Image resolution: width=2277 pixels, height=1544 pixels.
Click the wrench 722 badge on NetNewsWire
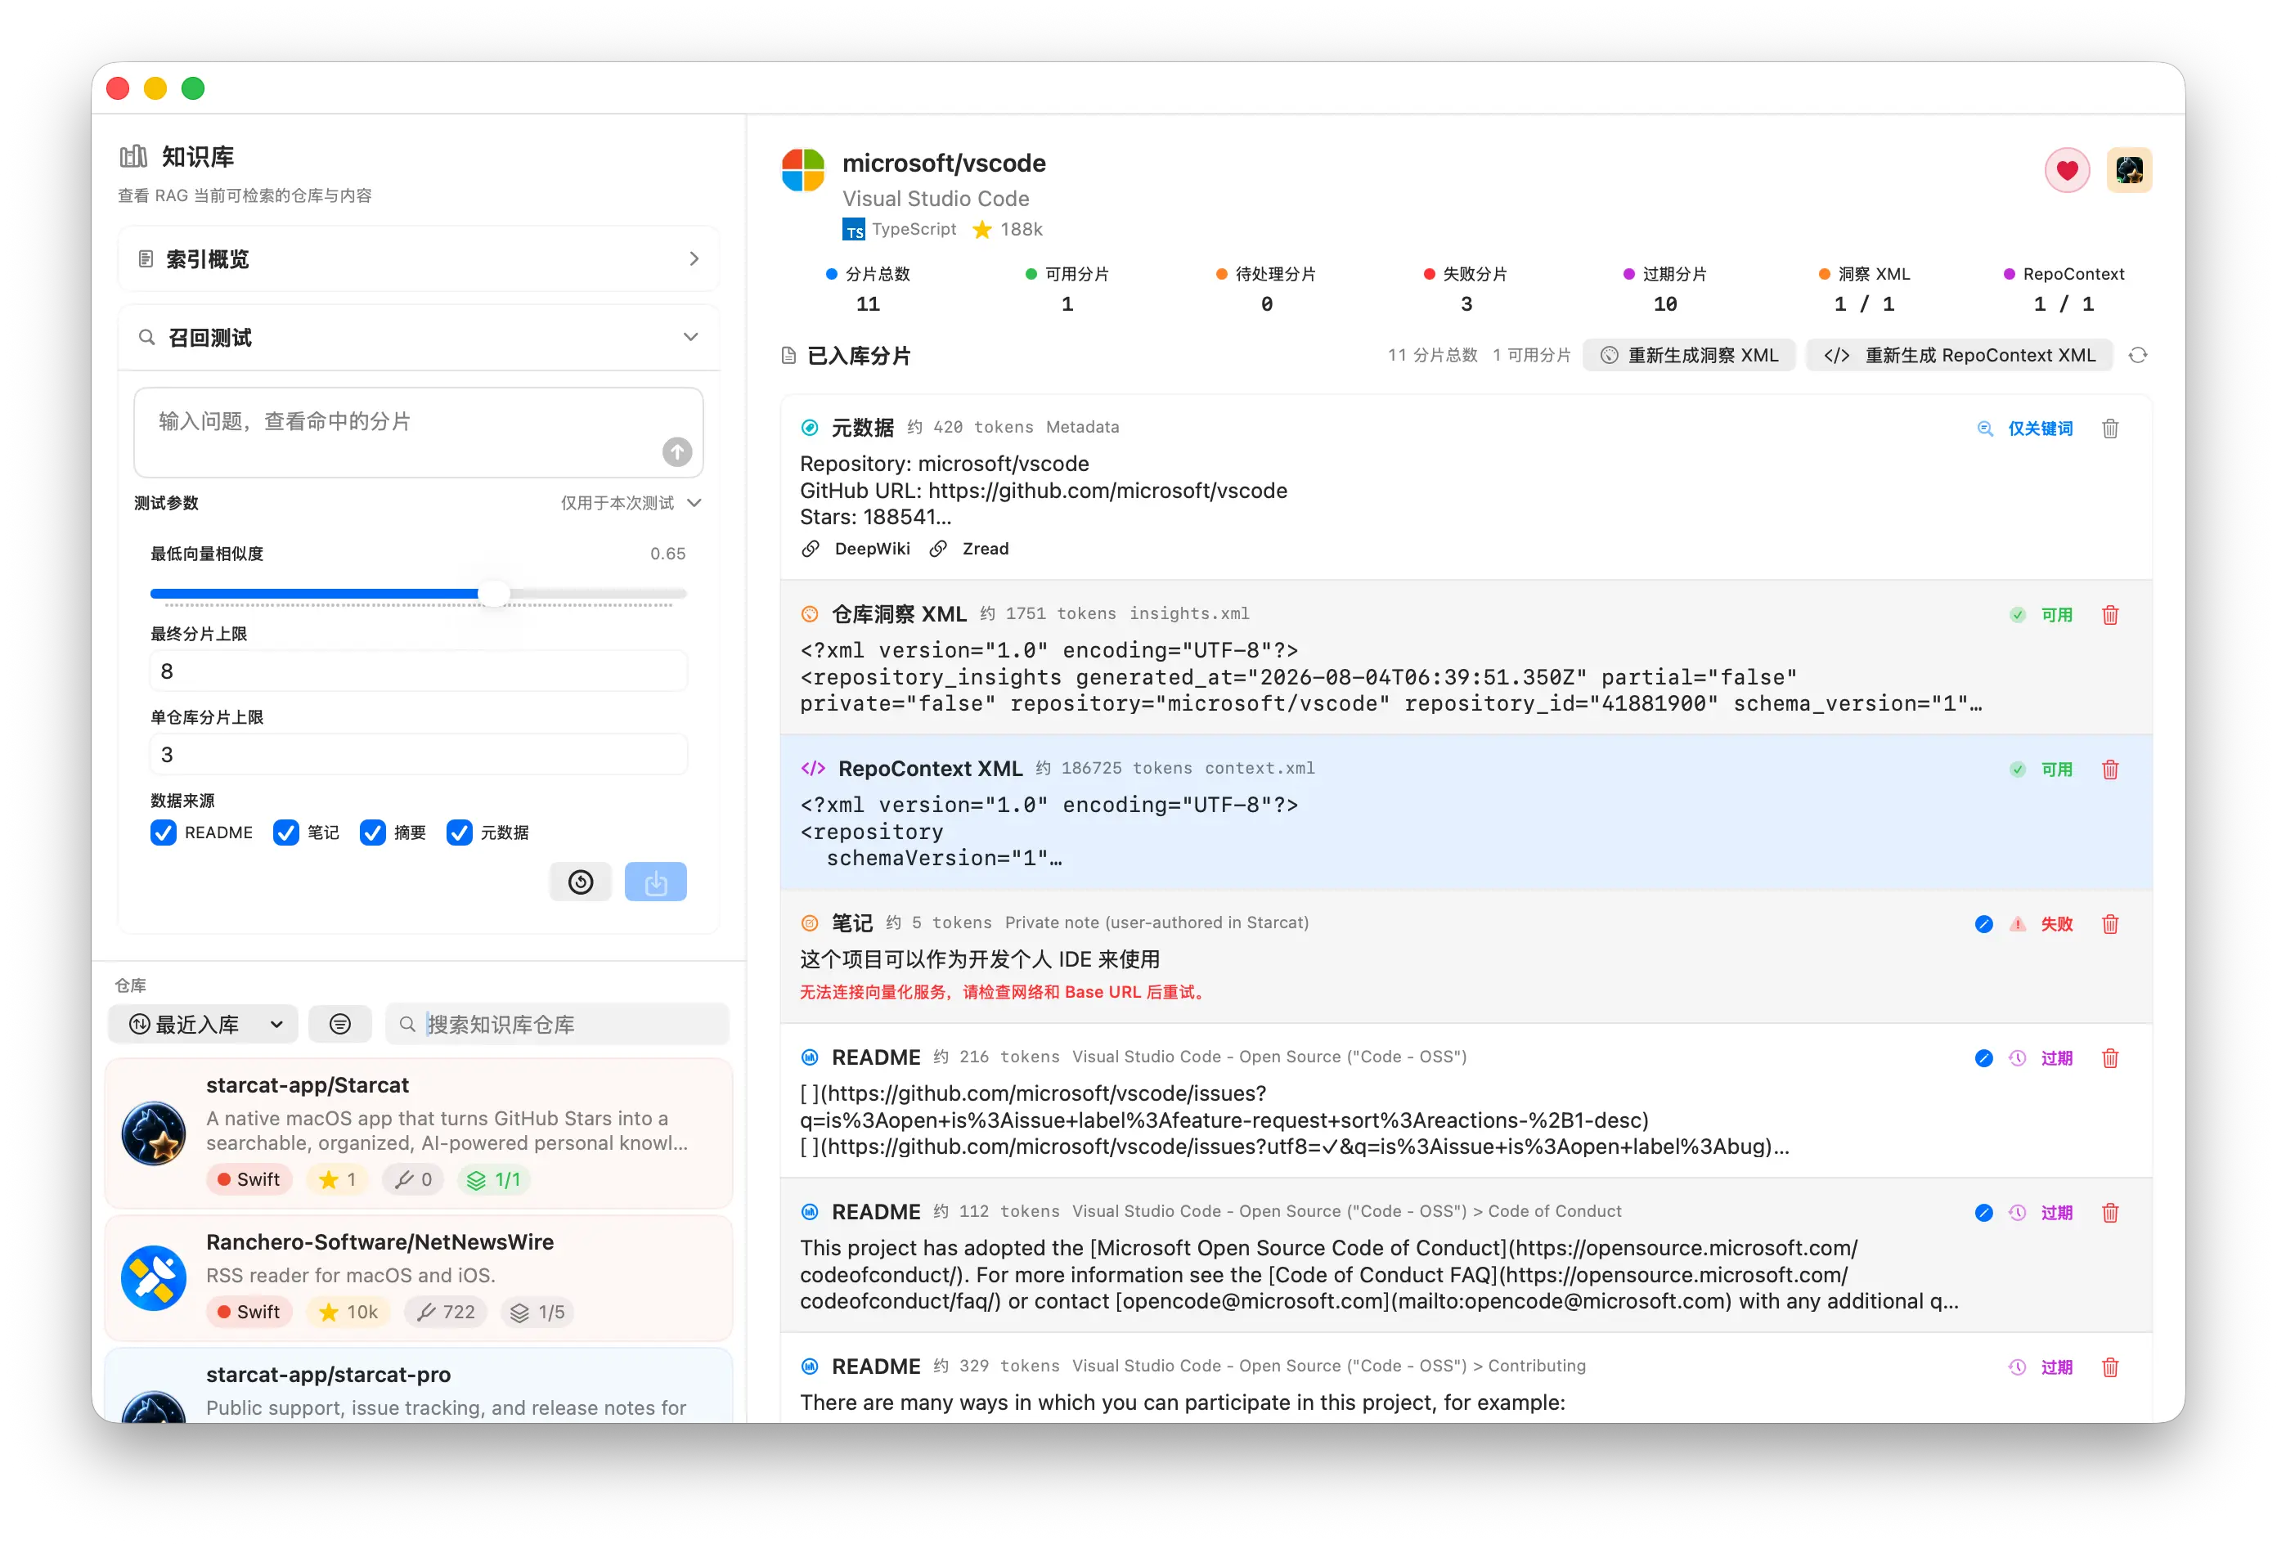click(446, 1313)
